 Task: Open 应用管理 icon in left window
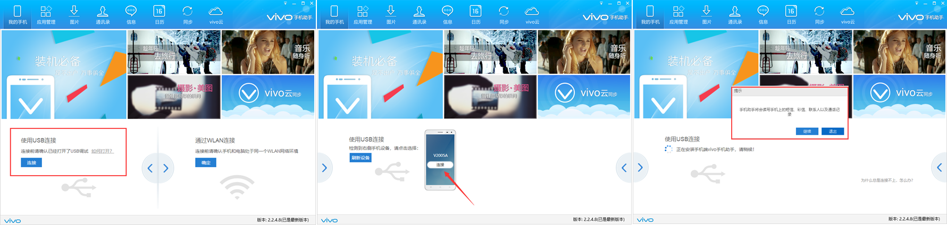[x=46, y=14]
